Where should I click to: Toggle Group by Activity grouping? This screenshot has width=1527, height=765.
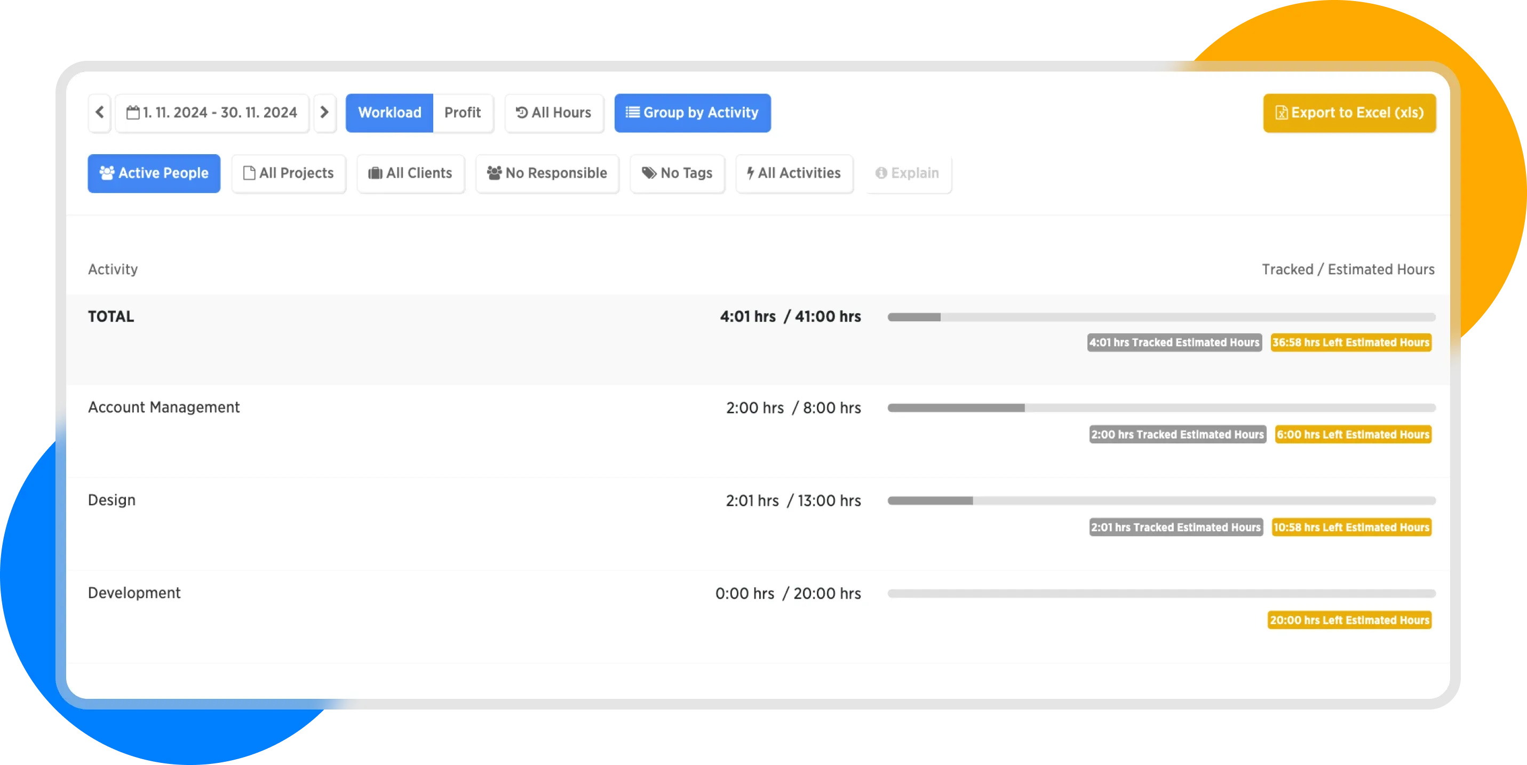click(x=693, y=113)
